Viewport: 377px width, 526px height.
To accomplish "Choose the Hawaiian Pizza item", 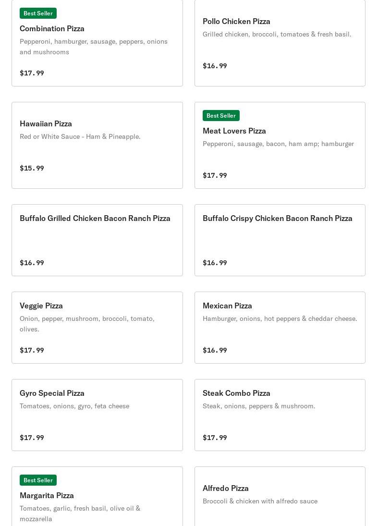I will tap(97, 145).
